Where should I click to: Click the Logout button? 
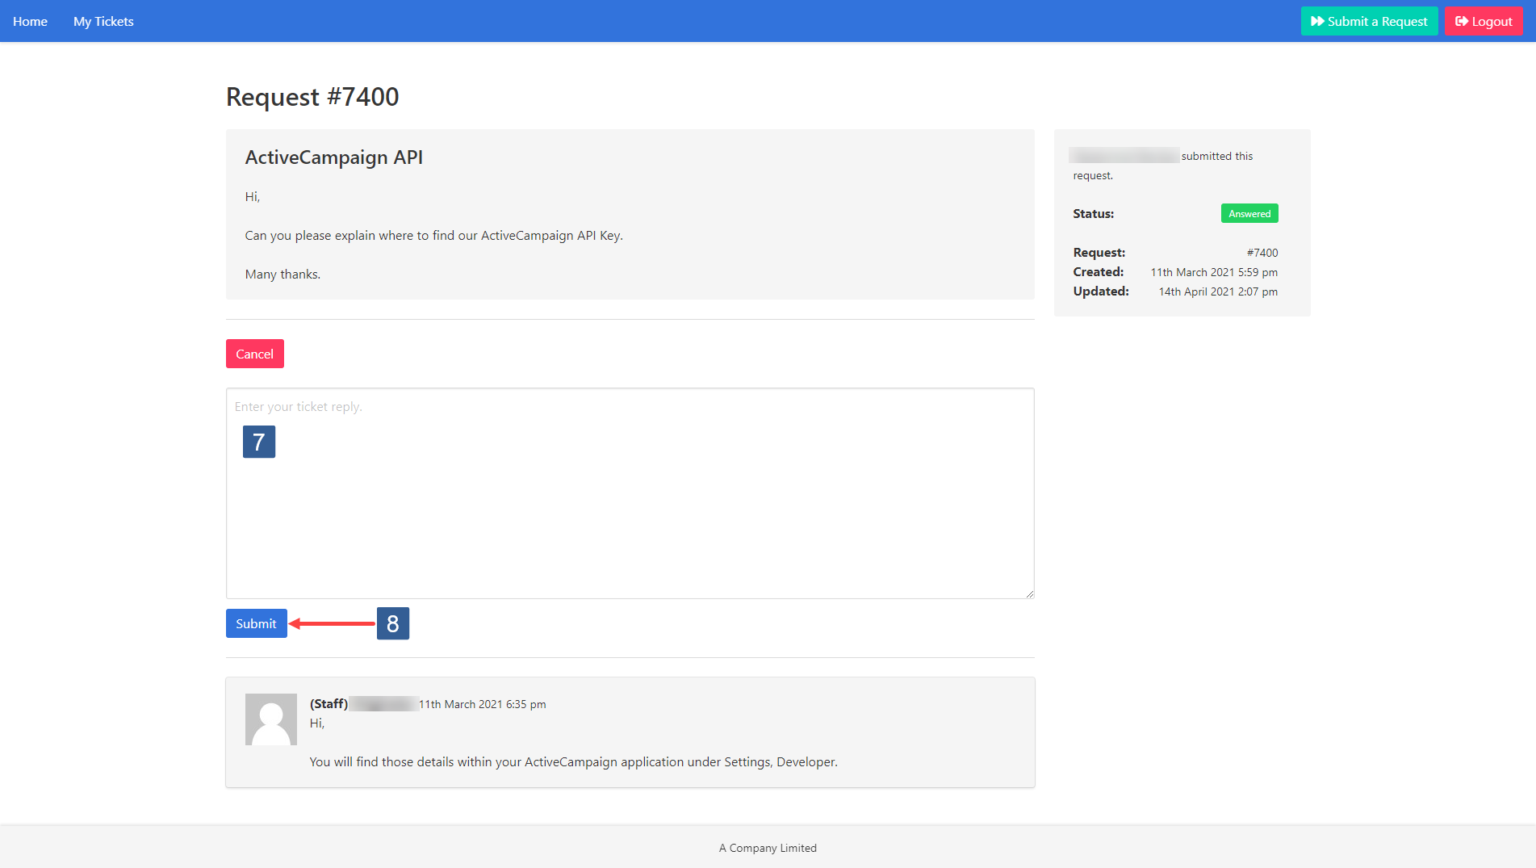click(x=1483, y=21)
